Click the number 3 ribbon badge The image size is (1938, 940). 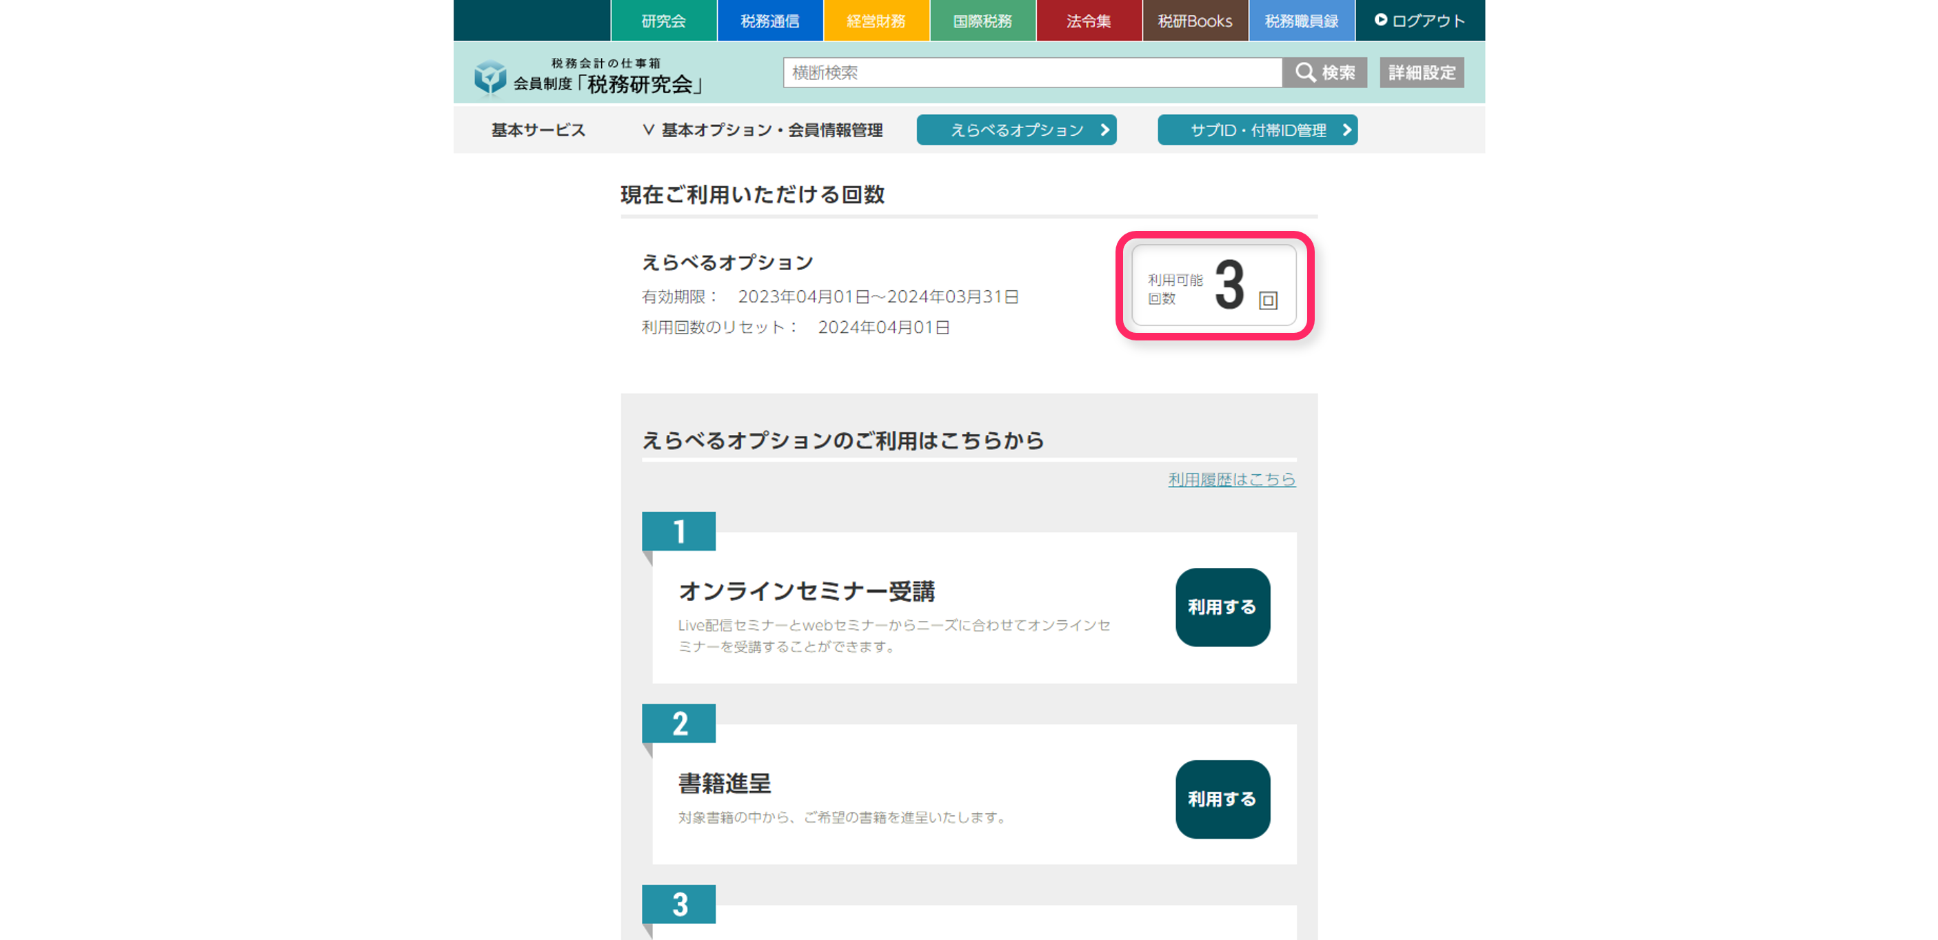678,905
